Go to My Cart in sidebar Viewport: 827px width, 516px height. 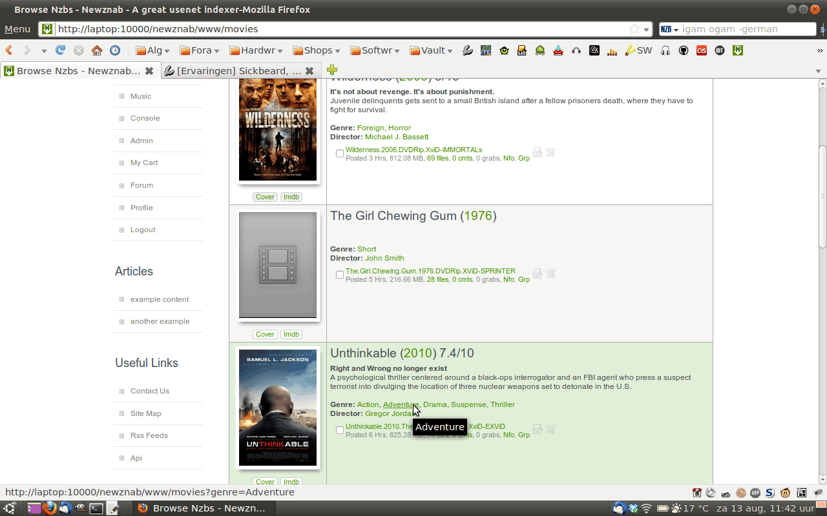click(x=144, y=163)
